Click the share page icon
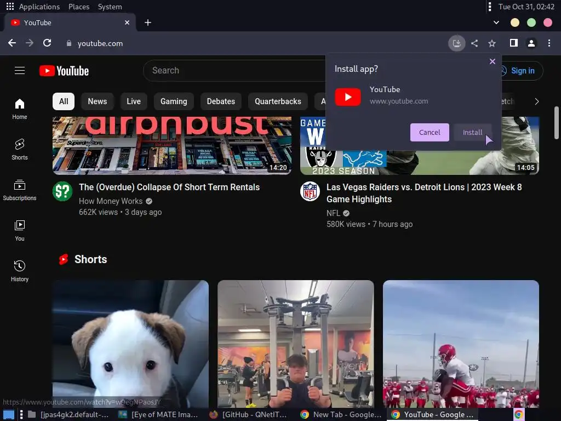Viewport: 561px width, 421px height. coord(474,43)
